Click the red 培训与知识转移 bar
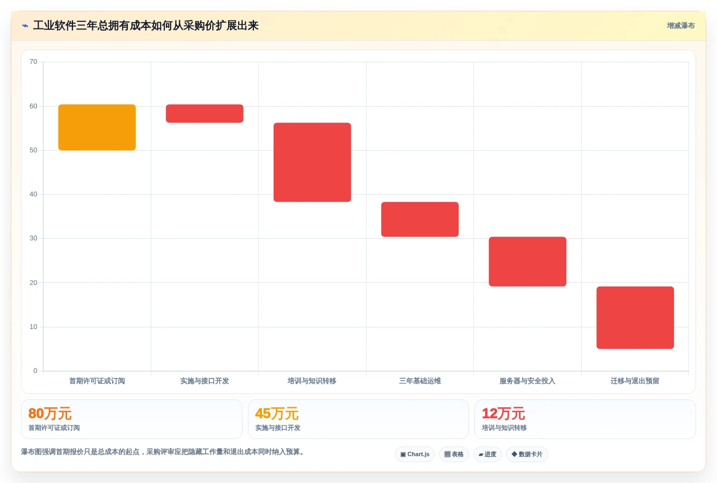Image resolution: width=717 pixels, height=483 pixels. point(312,163)
